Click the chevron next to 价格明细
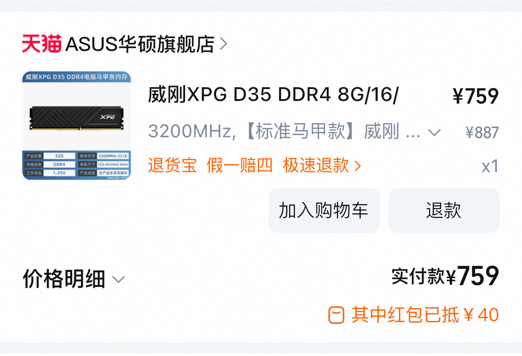The image size is (522, 356). 119,279
